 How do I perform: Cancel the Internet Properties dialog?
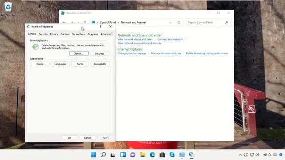88,138
